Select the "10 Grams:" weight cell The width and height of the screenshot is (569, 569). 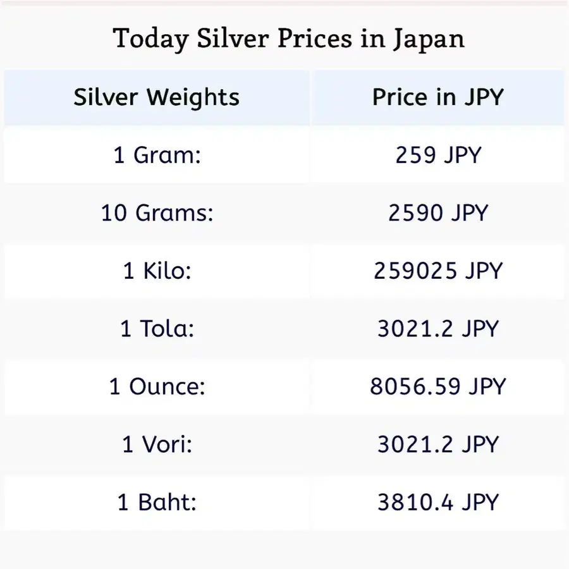(x=157, y=213)
